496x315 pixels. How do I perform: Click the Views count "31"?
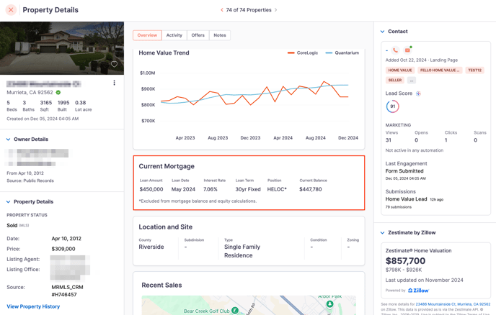click(x=389, y=140)
